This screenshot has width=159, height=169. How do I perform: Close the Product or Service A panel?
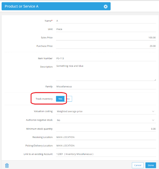(x=106, y=7)
